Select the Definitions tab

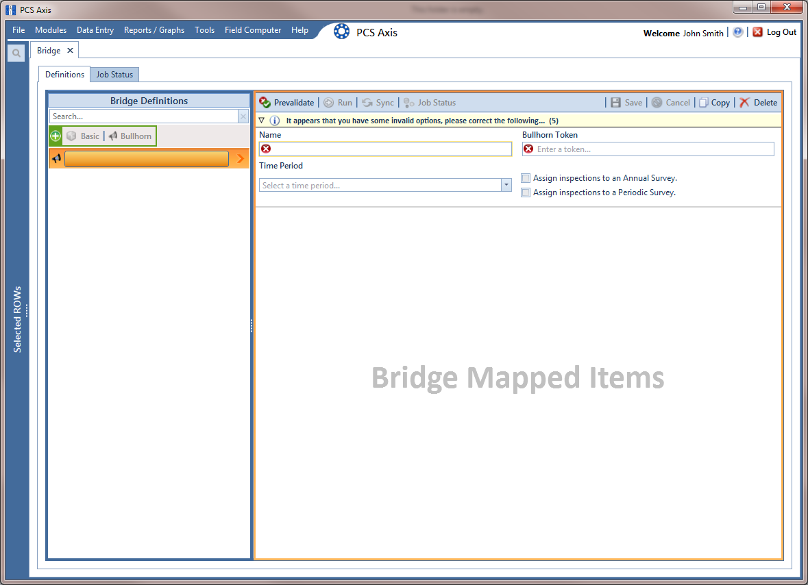[x=64, y=75]
